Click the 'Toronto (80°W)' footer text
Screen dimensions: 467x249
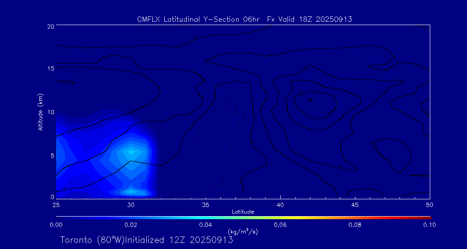pos(90,240)
